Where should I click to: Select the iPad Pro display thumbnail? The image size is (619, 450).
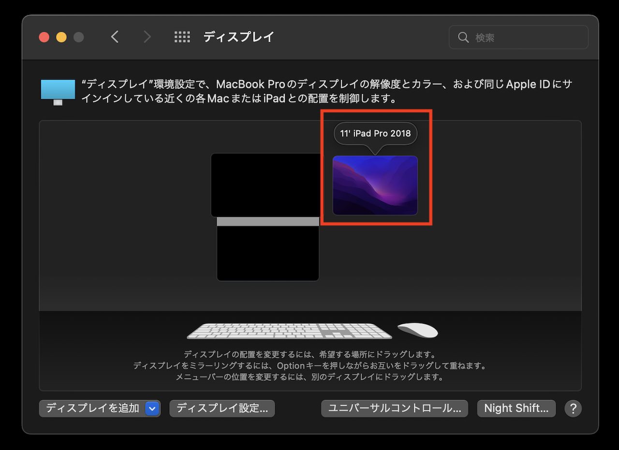pos(375,185)
